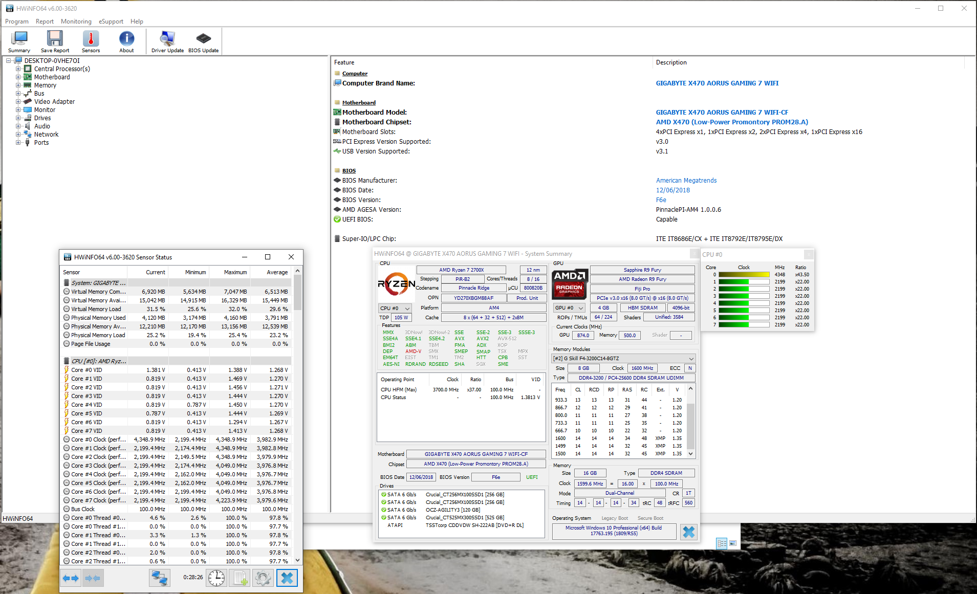Expand the Memory tree node

(18, 85)
